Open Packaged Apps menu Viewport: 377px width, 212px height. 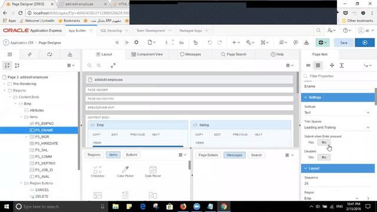pos(194,31)
